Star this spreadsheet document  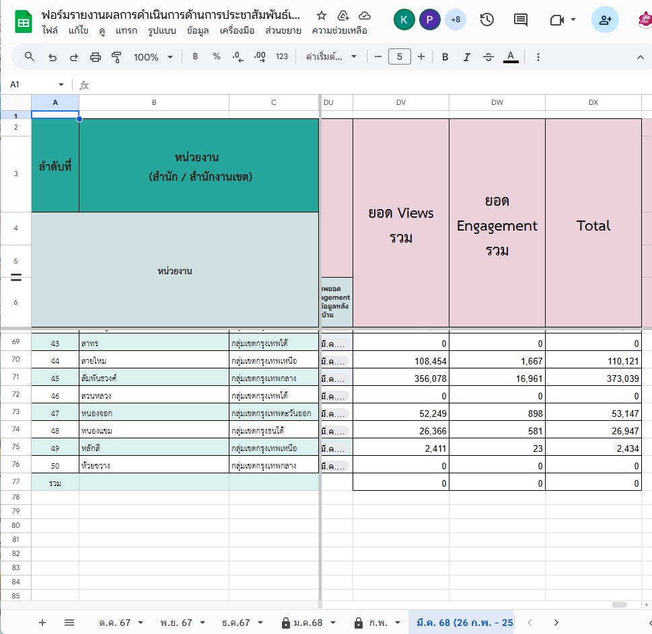tap(322, 16)
